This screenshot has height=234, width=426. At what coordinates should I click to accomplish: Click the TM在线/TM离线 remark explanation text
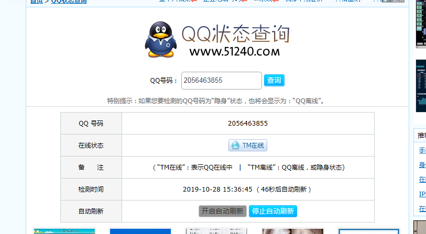coord(248,168)
